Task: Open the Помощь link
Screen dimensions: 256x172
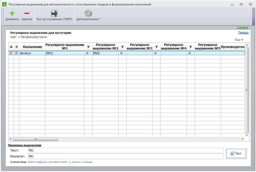Action: coord(243,32)
